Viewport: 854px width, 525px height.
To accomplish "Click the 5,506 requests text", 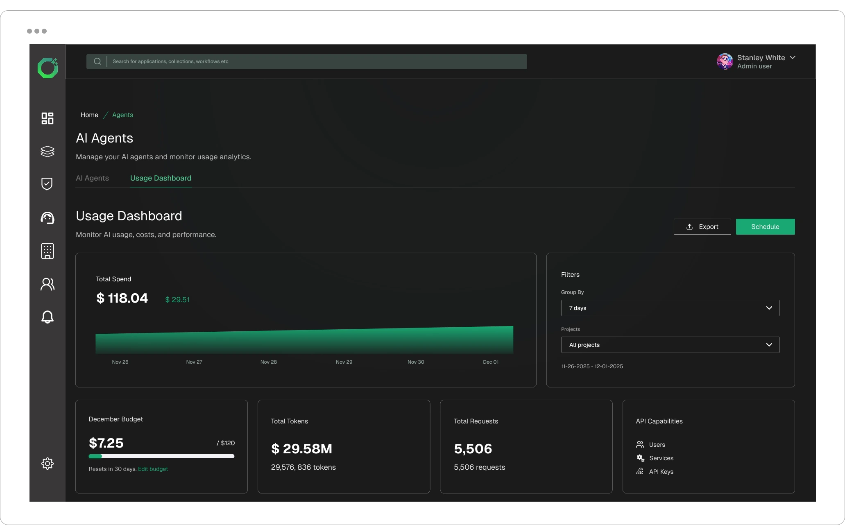I will (x=479, y=467).
